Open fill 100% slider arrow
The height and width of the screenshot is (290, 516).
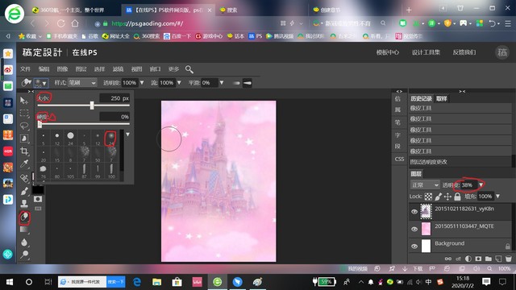point(498,197)
